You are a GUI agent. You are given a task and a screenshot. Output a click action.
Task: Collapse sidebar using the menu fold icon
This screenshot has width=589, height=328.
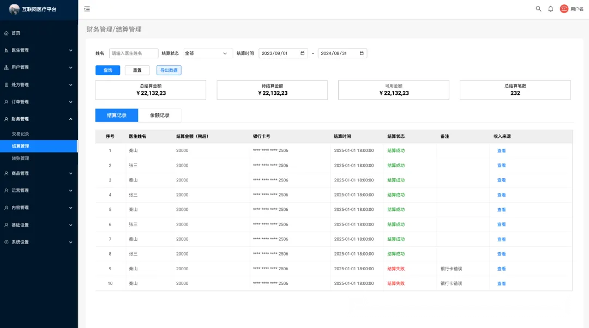(x=87, y=9)
